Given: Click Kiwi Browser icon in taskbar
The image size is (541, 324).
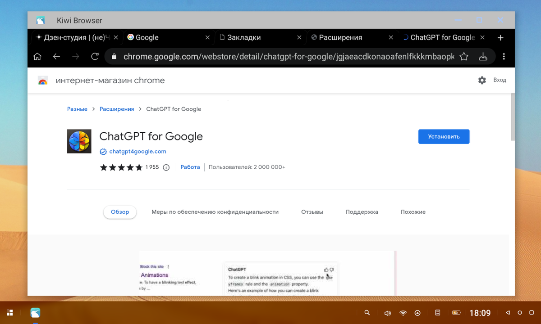Looking at the screenshot, I should [x=35, y=312].
